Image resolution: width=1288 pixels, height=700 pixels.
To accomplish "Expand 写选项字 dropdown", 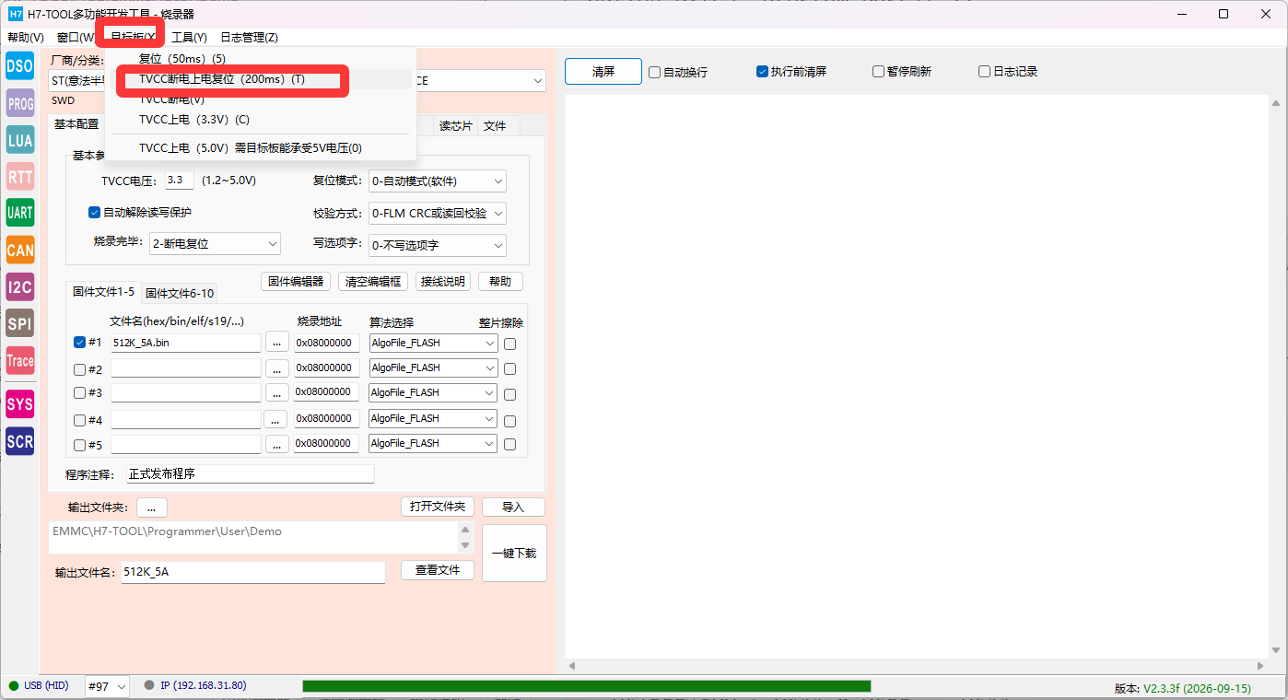I will 438,246.
